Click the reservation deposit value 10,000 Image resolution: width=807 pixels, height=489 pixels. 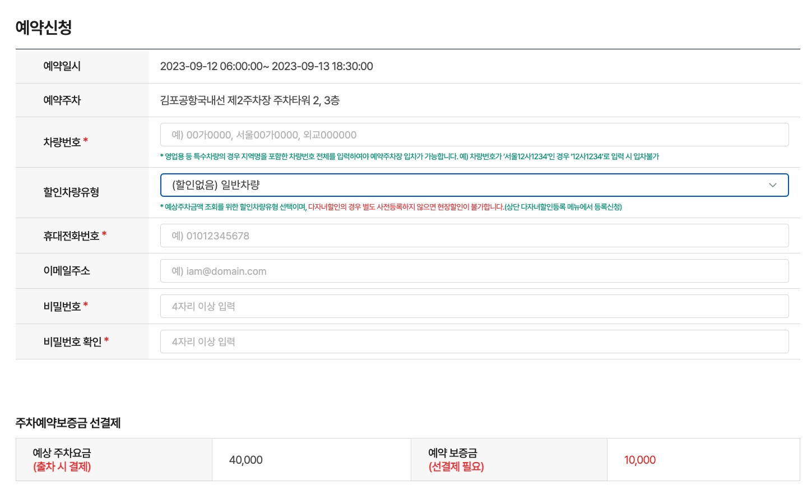640,460
